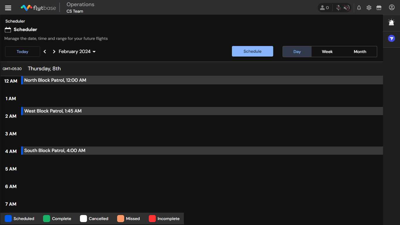400x225 pixels.
Task: Expand the February 2024 date dropdown
Action: click(x=77, y=52)
